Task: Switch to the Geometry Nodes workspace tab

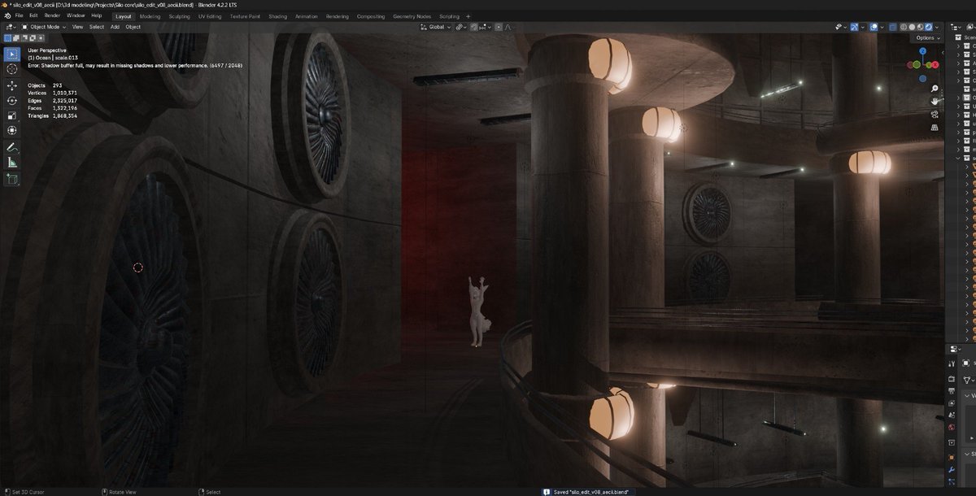Action: tap(412, 16)
